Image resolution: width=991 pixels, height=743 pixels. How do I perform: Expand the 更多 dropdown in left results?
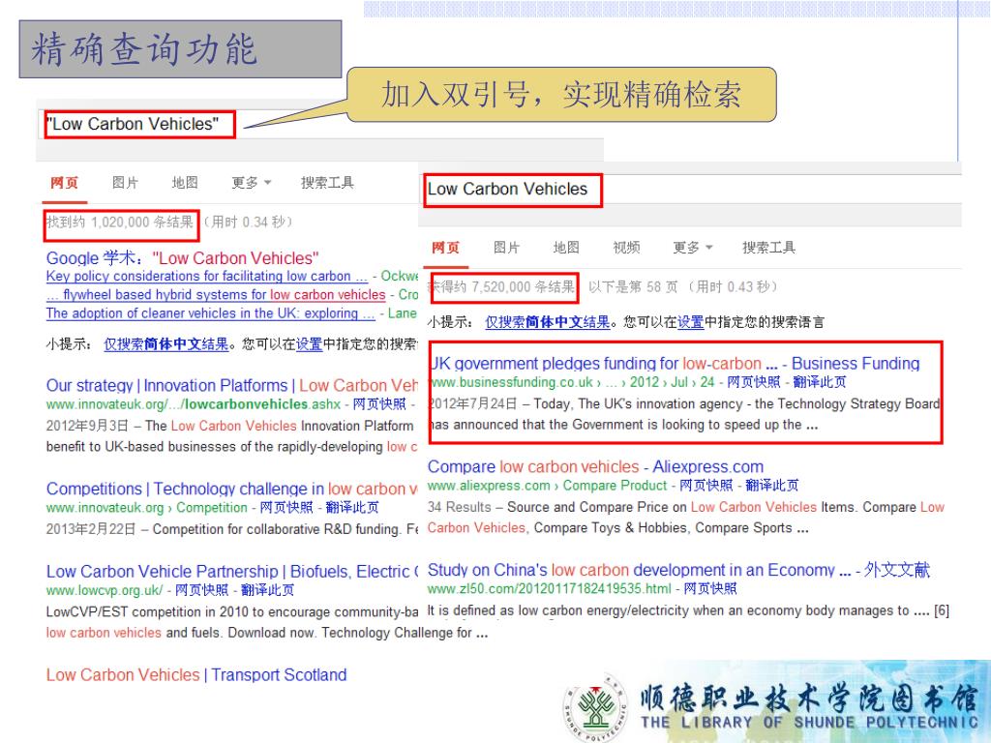tap(251, 183)
